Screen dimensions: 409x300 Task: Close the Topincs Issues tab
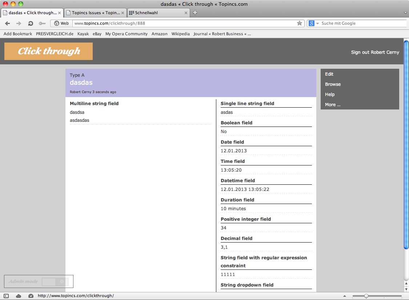click(x=123, y=13)
